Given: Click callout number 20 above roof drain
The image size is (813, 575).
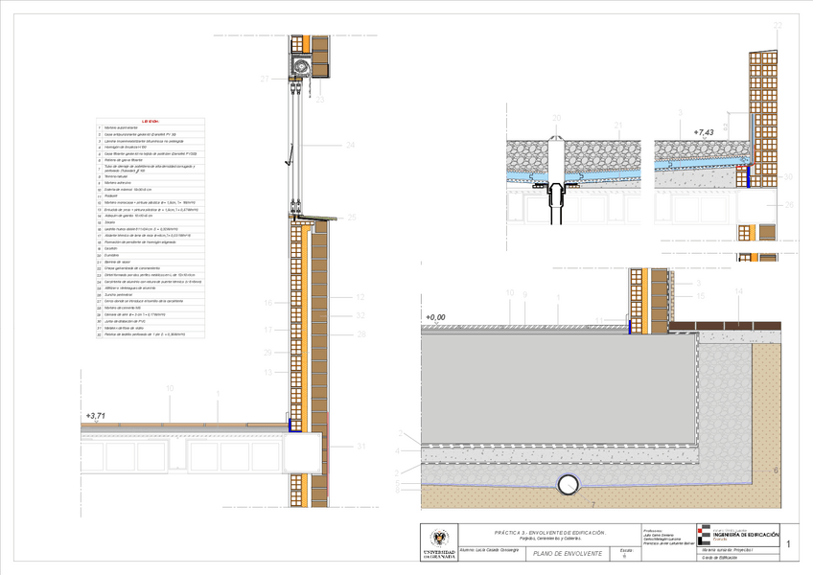Looking at the screenshot, I should click(x=556, y=118).
